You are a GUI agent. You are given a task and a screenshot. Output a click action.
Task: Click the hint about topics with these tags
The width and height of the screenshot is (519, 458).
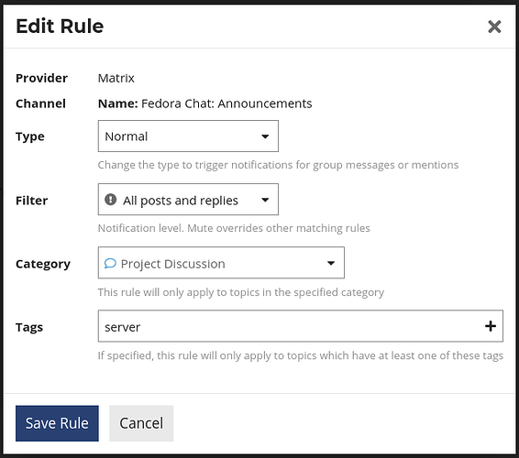click(300, 355)
